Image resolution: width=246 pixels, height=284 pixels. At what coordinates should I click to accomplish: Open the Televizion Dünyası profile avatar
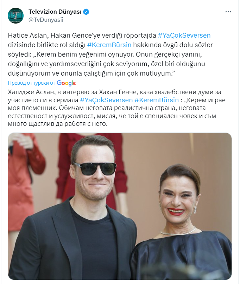pos(15,15)
